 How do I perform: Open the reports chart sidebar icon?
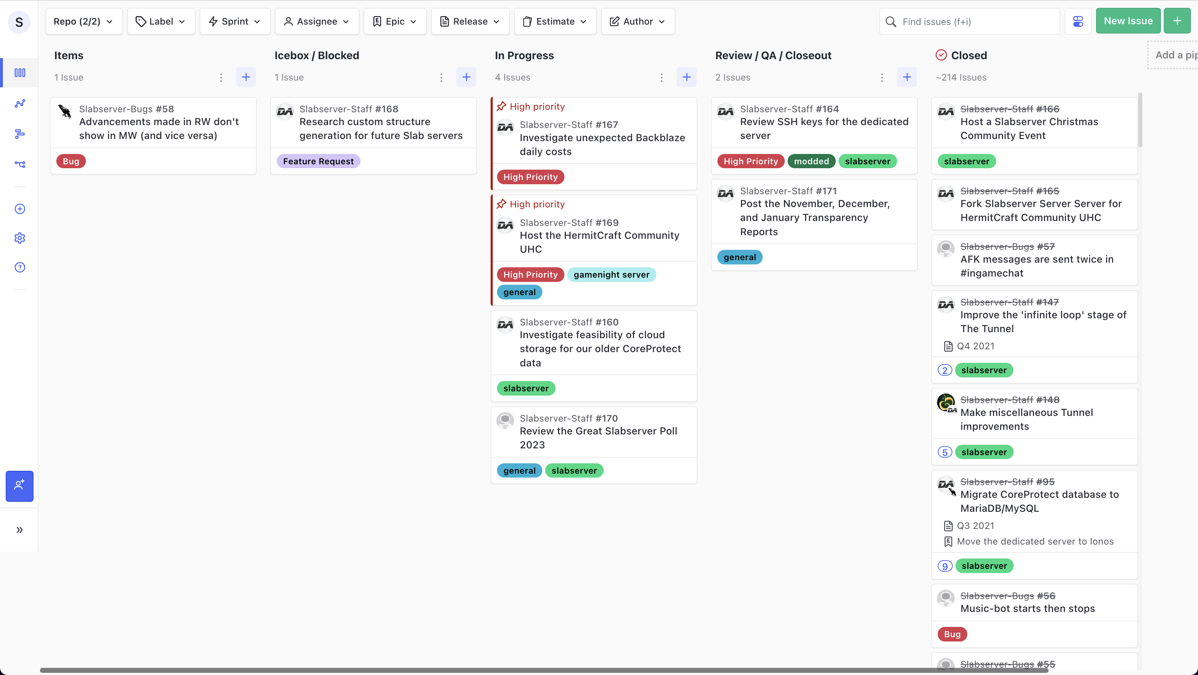tap(20, 103)
